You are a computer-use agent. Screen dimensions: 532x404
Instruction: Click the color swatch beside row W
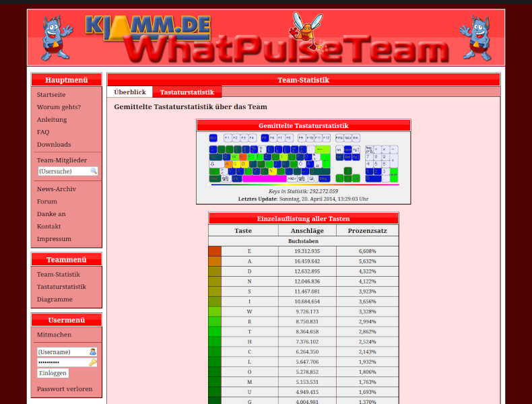tap(215, 312)
